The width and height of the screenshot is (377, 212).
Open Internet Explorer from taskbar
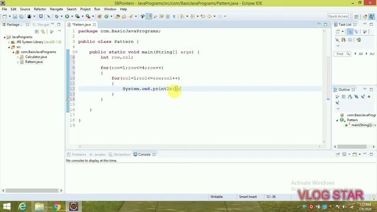(x=22, y=207)
